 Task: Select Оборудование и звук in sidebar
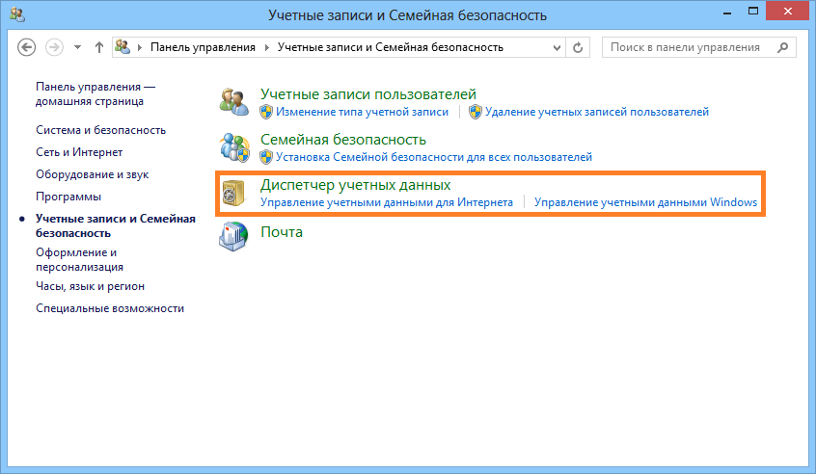click(92, 174)
